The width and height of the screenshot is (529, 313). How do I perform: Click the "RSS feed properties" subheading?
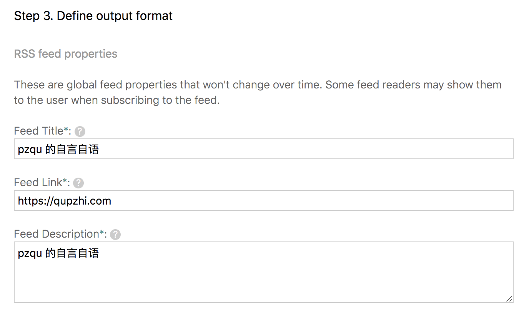click(x=66, y=54)
